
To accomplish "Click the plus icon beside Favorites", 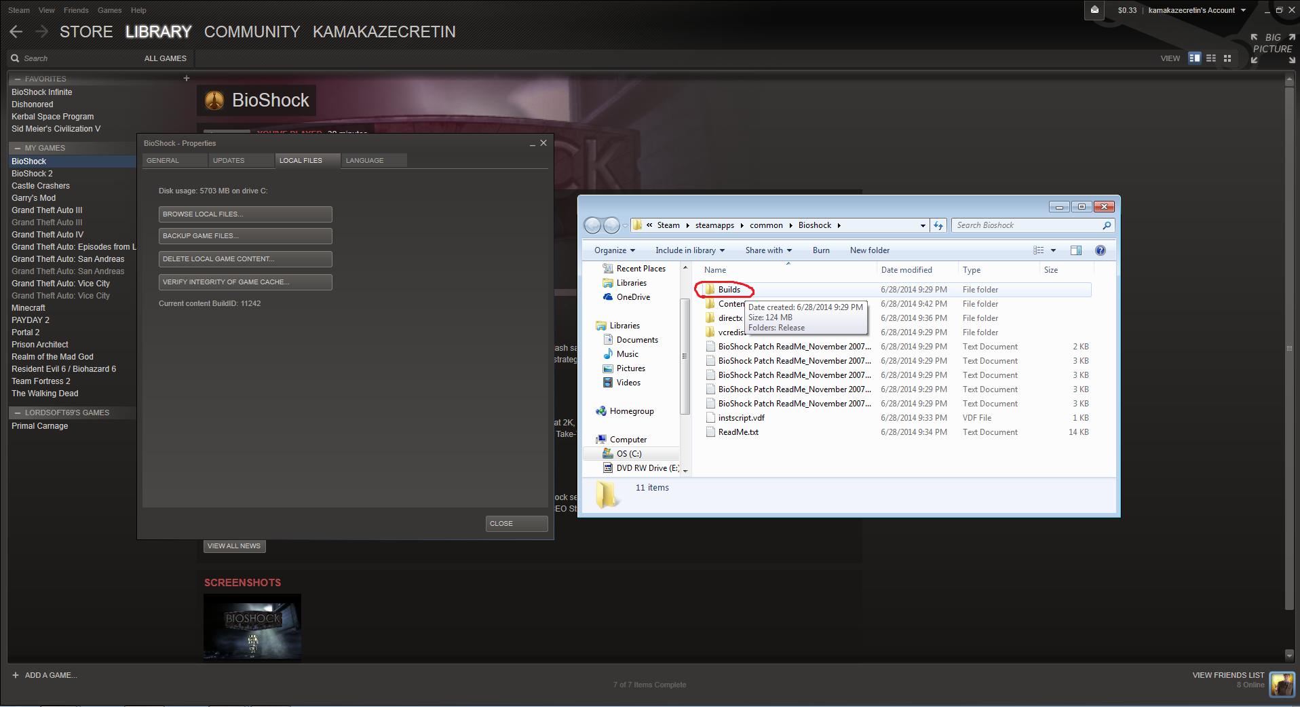I will click(x=187, y=79).
